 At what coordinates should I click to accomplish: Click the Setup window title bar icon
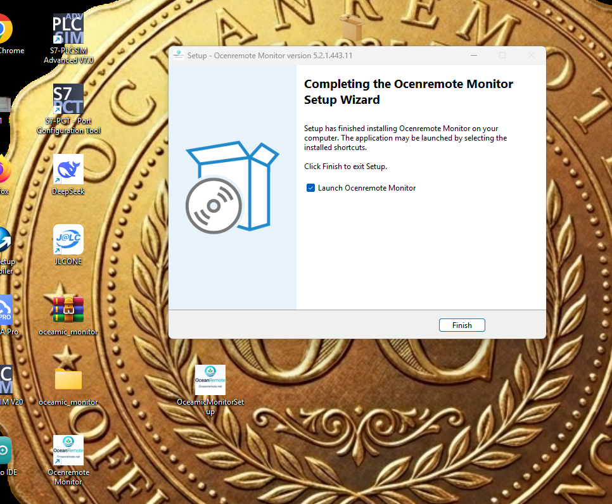pos(179,55)
